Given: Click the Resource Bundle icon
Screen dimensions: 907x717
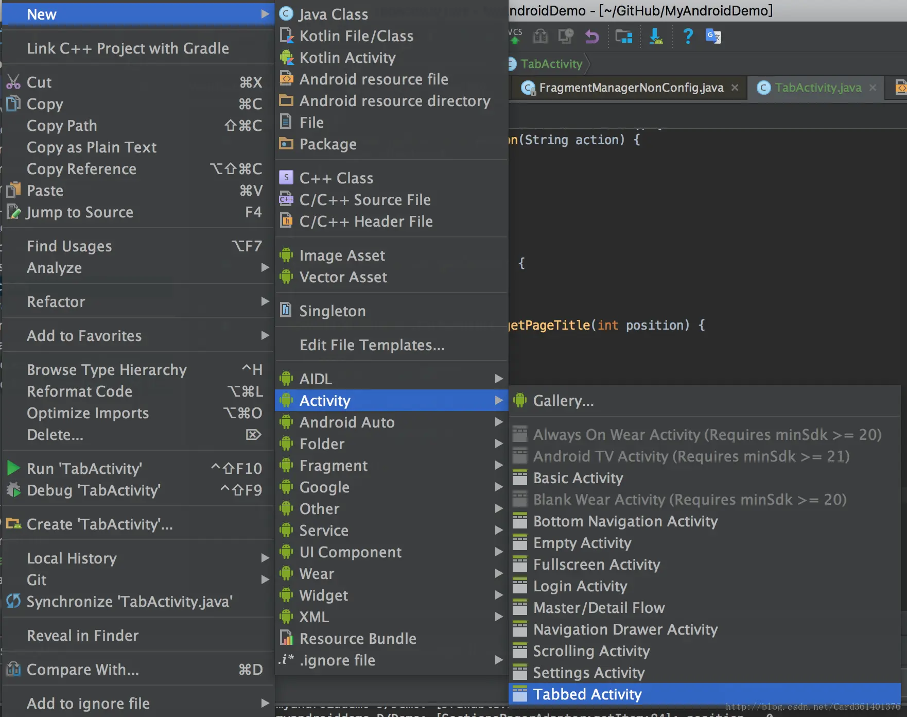Looking at the screenshot, I should [286, 638].
